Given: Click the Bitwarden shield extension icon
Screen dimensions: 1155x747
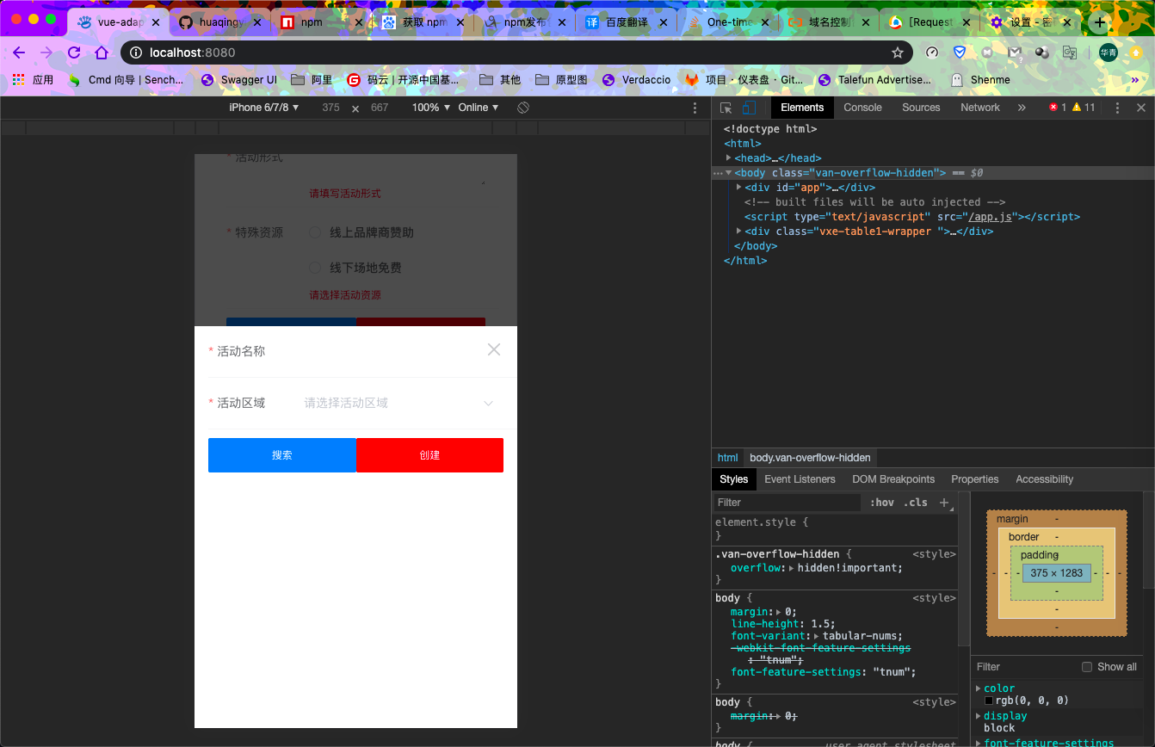Looking at the screenshot, I should coord(960,52).
